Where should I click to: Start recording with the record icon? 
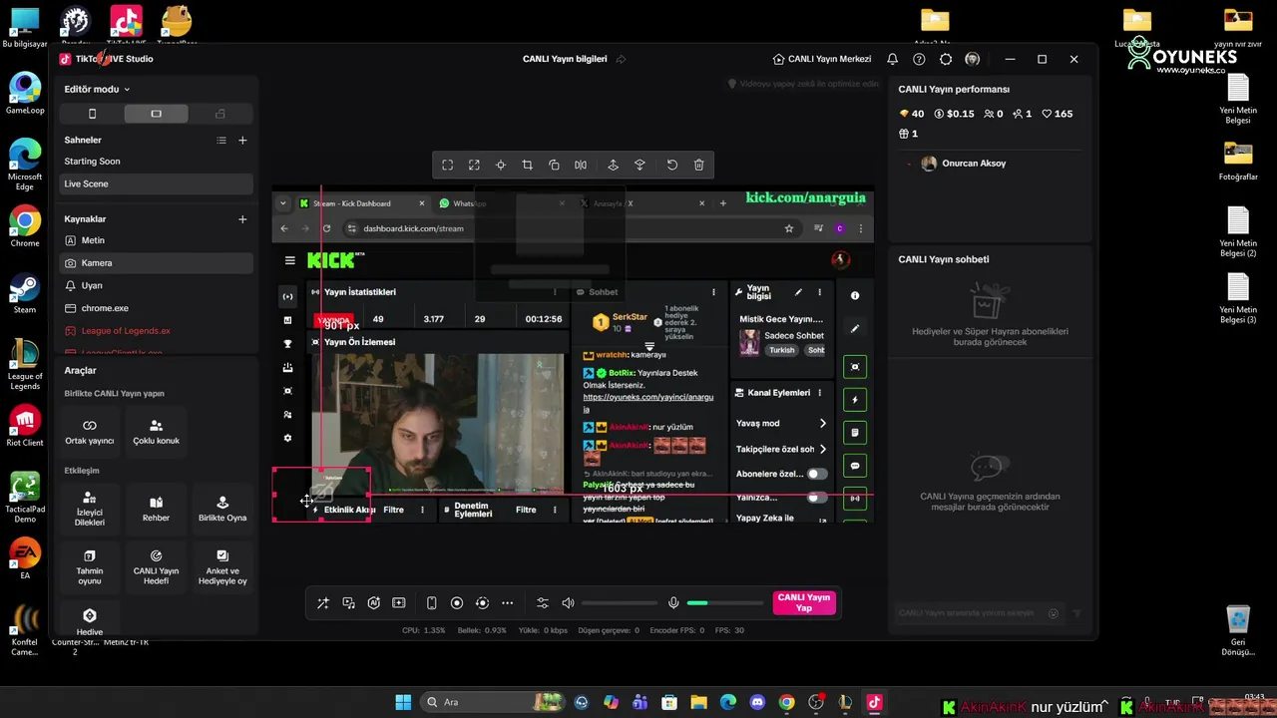coord(457,603)
